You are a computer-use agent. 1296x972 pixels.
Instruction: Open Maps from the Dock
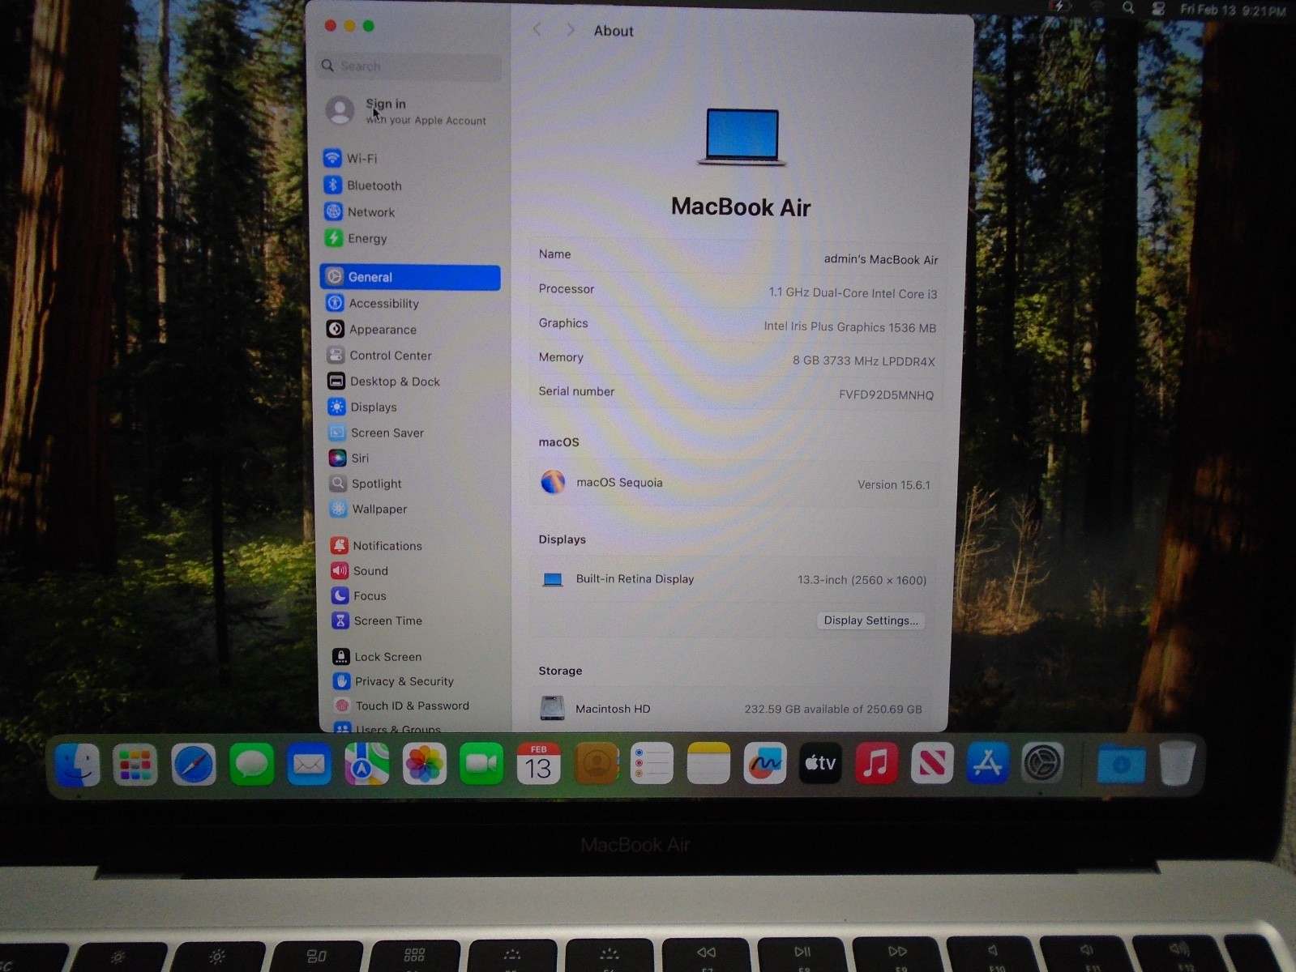tap(366, 765)
